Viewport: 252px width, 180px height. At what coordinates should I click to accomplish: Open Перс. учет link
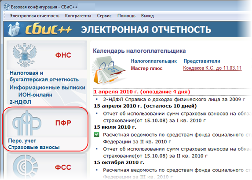point(22,140)
